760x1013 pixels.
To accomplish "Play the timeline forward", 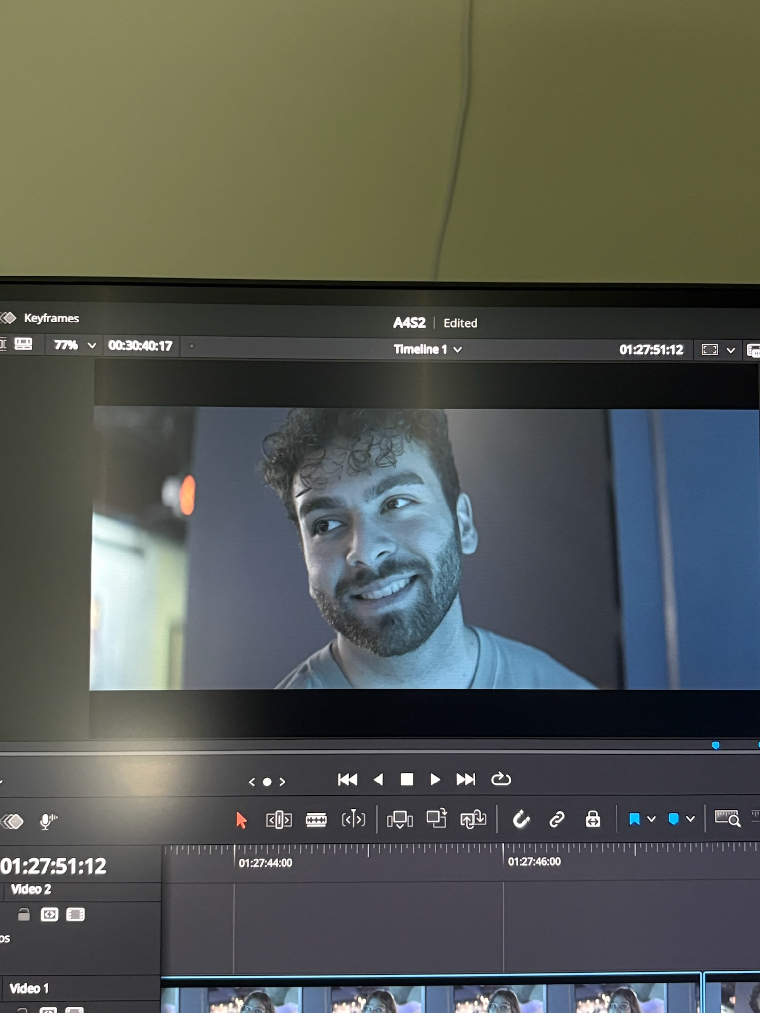I will (x=435, y=780).
